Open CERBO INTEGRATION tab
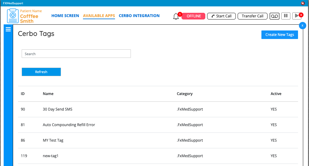The width and height of the screenshot is (309, 166). pyautogui.click(x=139, y=16)
